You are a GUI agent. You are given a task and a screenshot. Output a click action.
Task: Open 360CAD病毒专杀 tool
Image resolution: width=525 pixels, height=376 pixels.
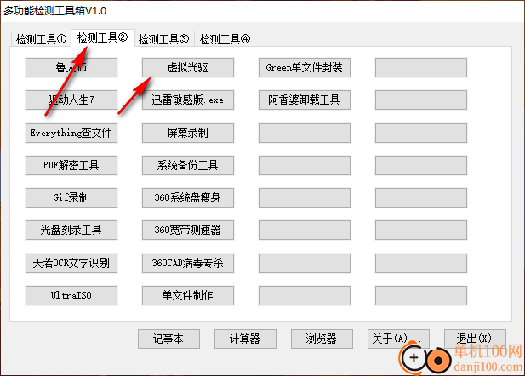(188, 263)
